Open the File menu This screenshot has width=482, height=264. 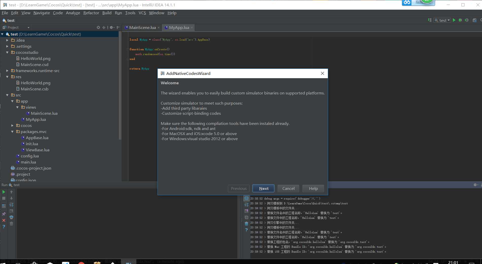tap(5, 13)
